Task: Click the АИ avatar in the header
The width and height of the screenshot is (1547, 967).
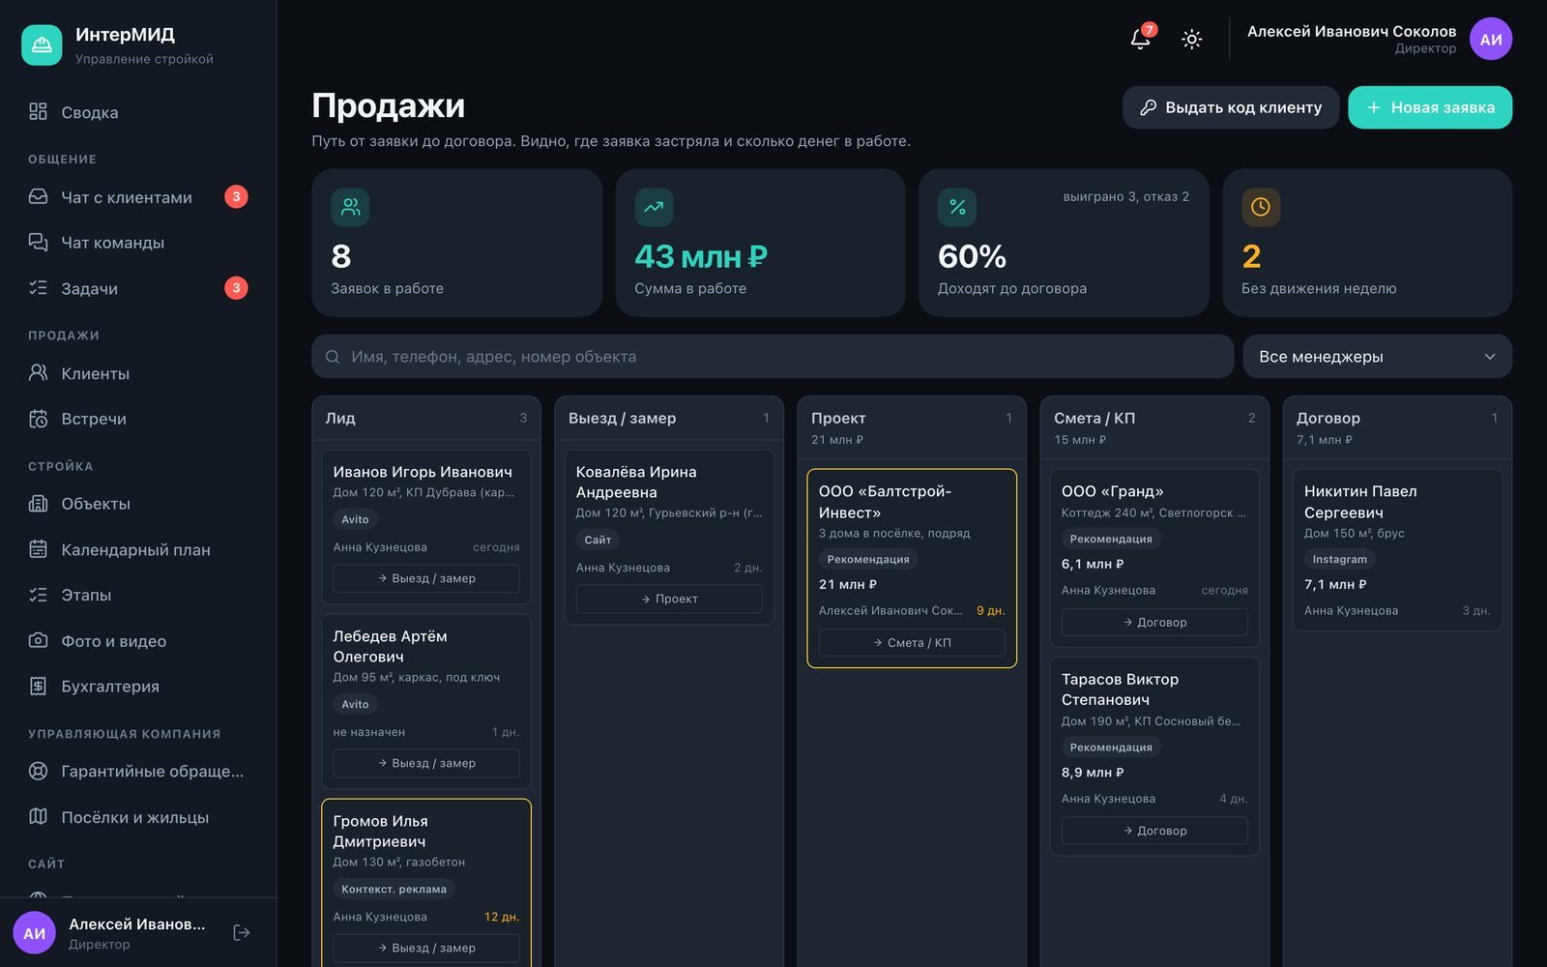Action: (1491, 39)
